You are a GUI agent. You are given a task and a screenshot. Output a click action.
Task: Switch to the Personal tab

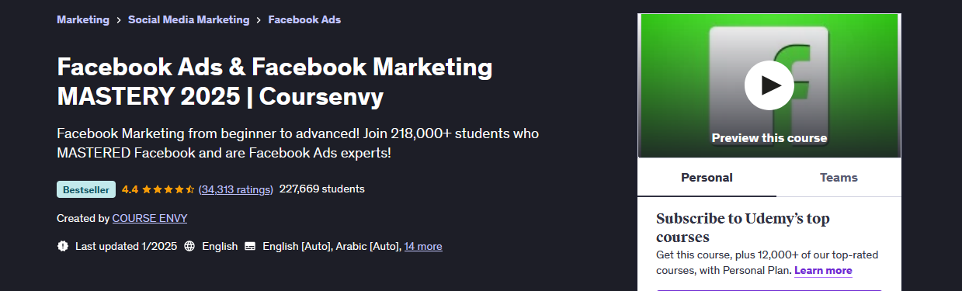coord(707,178)
